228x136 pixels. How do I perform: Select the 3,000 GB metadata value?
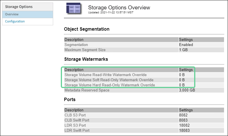pyautogui.click(x=187, y=90)
